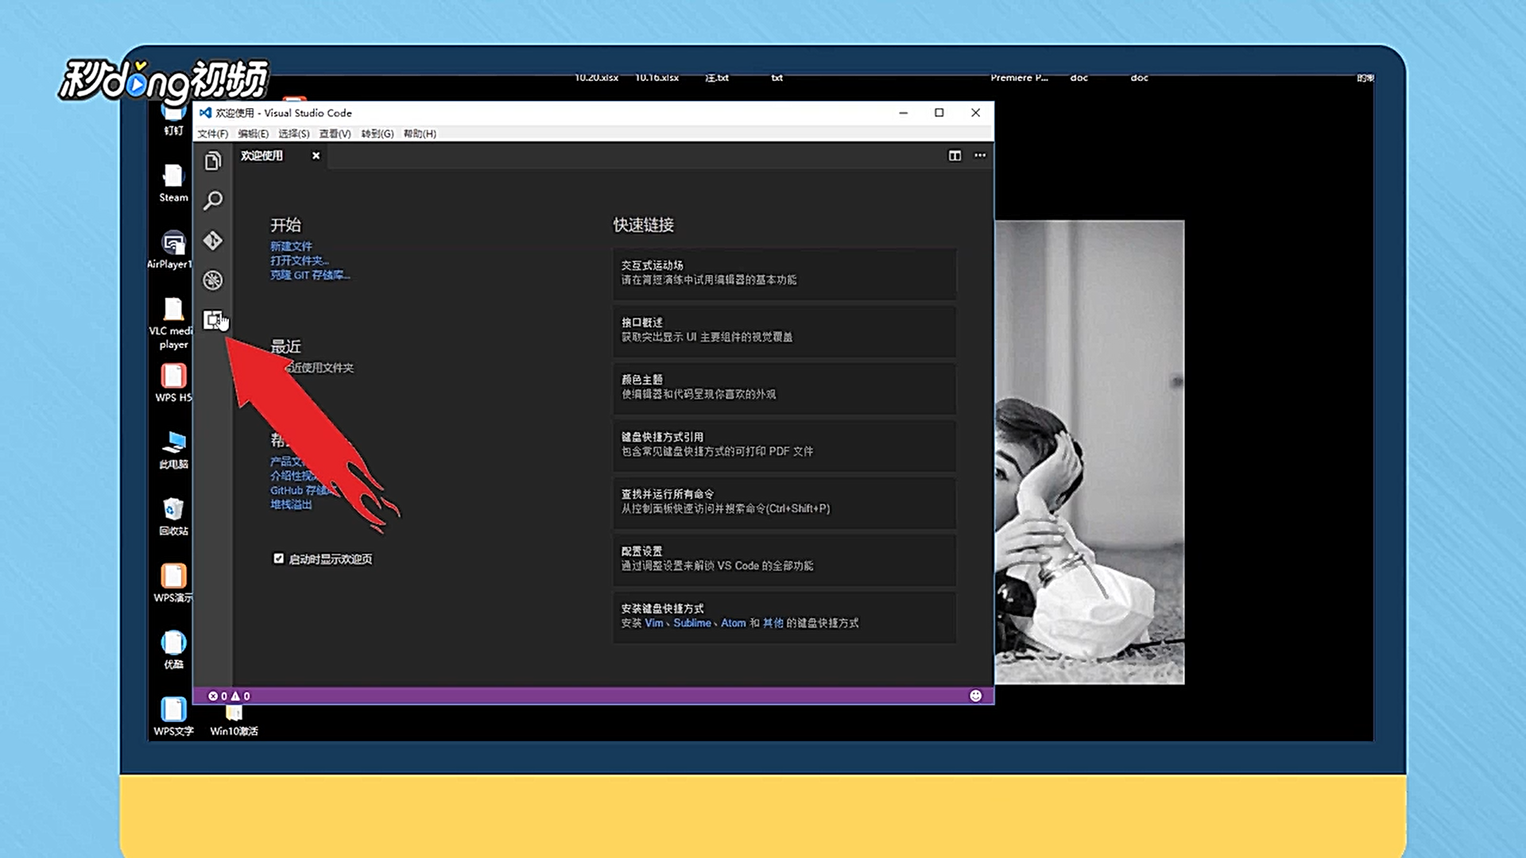Click the black-and-white photo behind VS Code
The image size is (1526, 858).
click(x=1090, y=452)
